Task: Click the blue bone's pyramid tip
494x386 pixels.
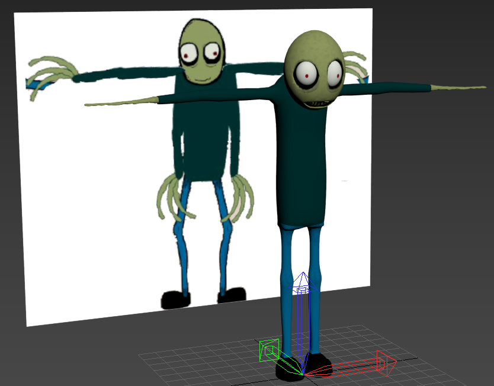Action: click(303, 281)
